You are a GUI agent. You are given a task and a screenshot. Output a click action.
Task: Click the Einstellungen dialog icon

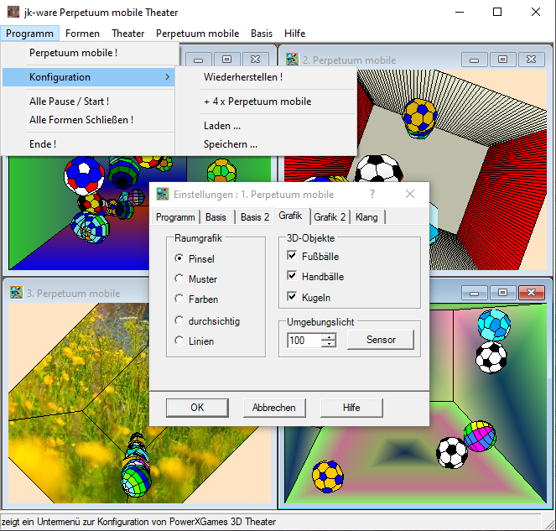click(x=163, y=194)
